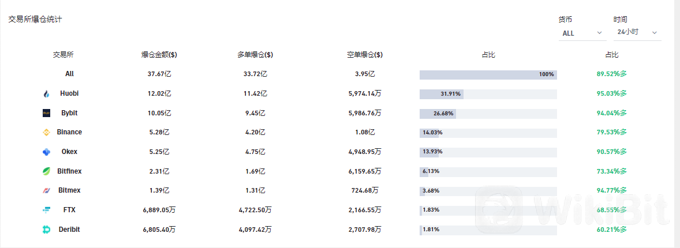680x248 pixels.
Task: Click the Bitmex logo icon
Action: pos(46,190)
